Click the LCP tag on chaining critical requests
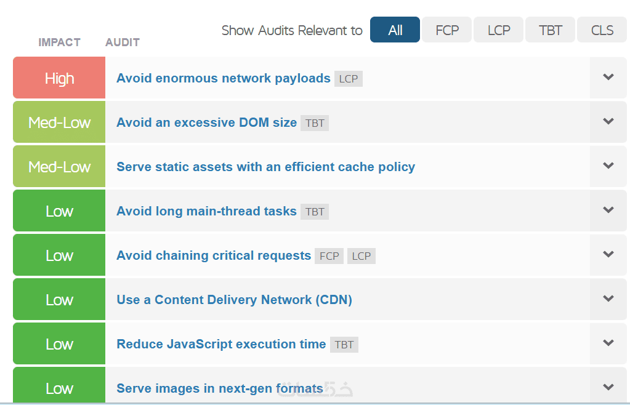The width and height of the screenshot is (630, 405). pyautogui.click(x=361, y=256)
